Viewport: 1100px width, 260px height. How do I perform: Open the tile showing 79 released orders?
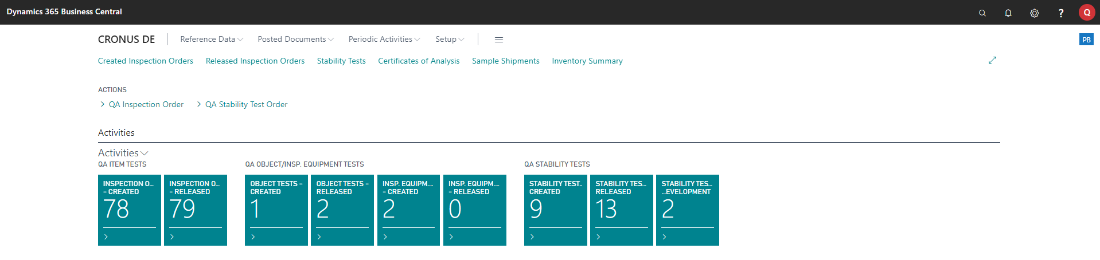pos(196,210)
